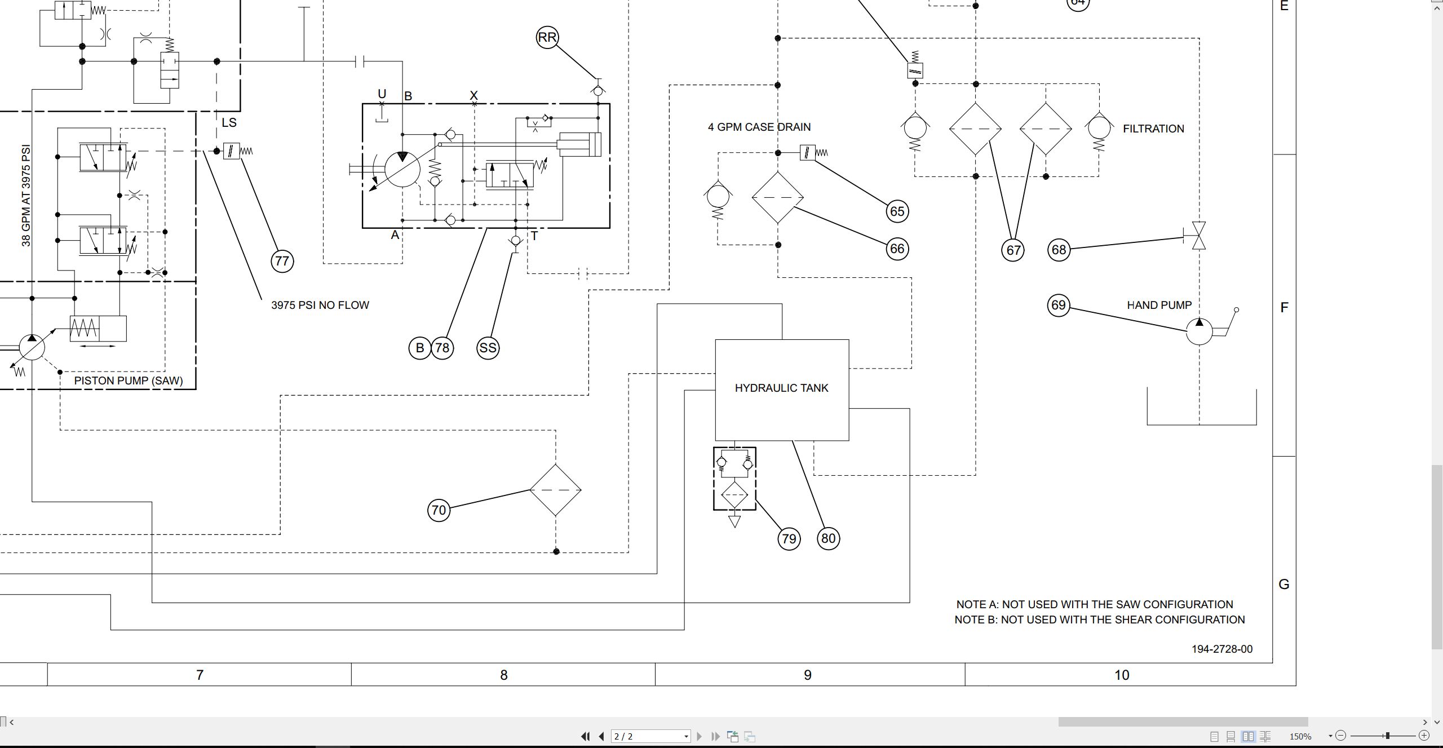Click callout number 69

pos(1058,305)
